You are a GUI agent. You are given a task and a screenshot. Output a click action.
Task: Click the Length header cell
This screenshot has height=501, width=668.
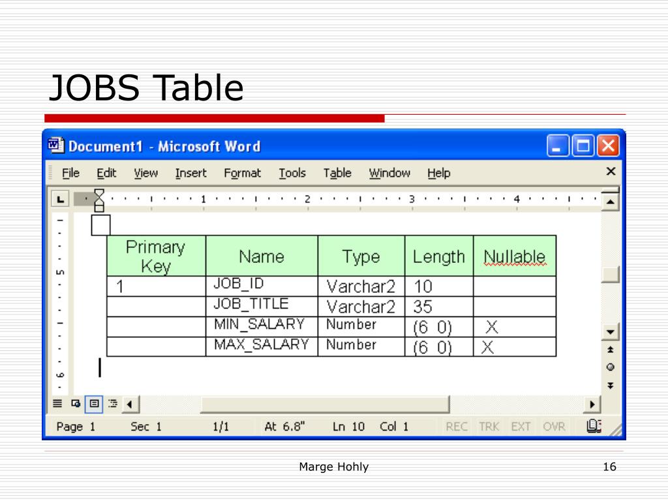439,256
